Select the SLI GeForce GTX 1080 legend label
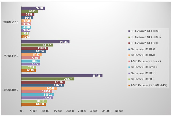Viewport: 173px width, 117px height. click(145, 31)
